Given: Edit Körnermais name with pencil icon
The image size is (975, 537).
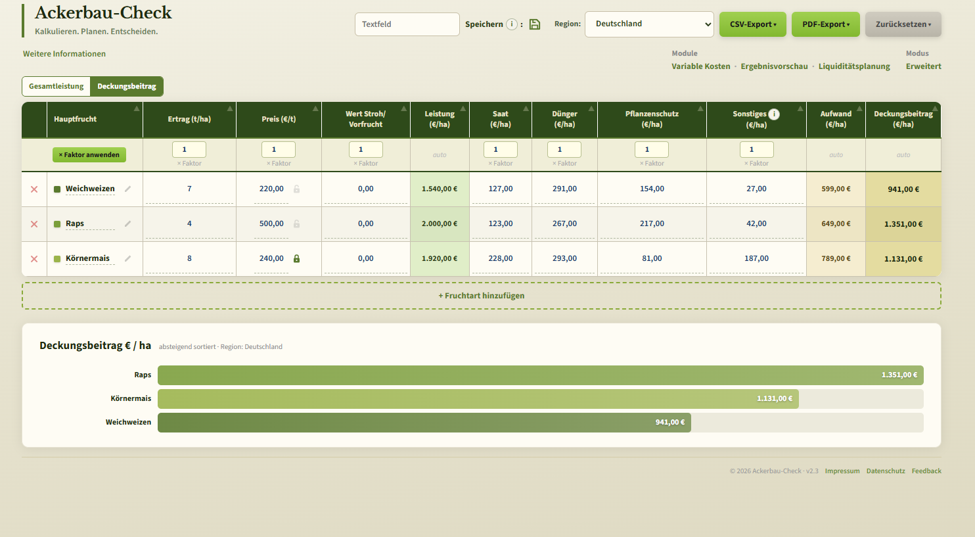Looking at the screenshot, I should click(127, 258).
